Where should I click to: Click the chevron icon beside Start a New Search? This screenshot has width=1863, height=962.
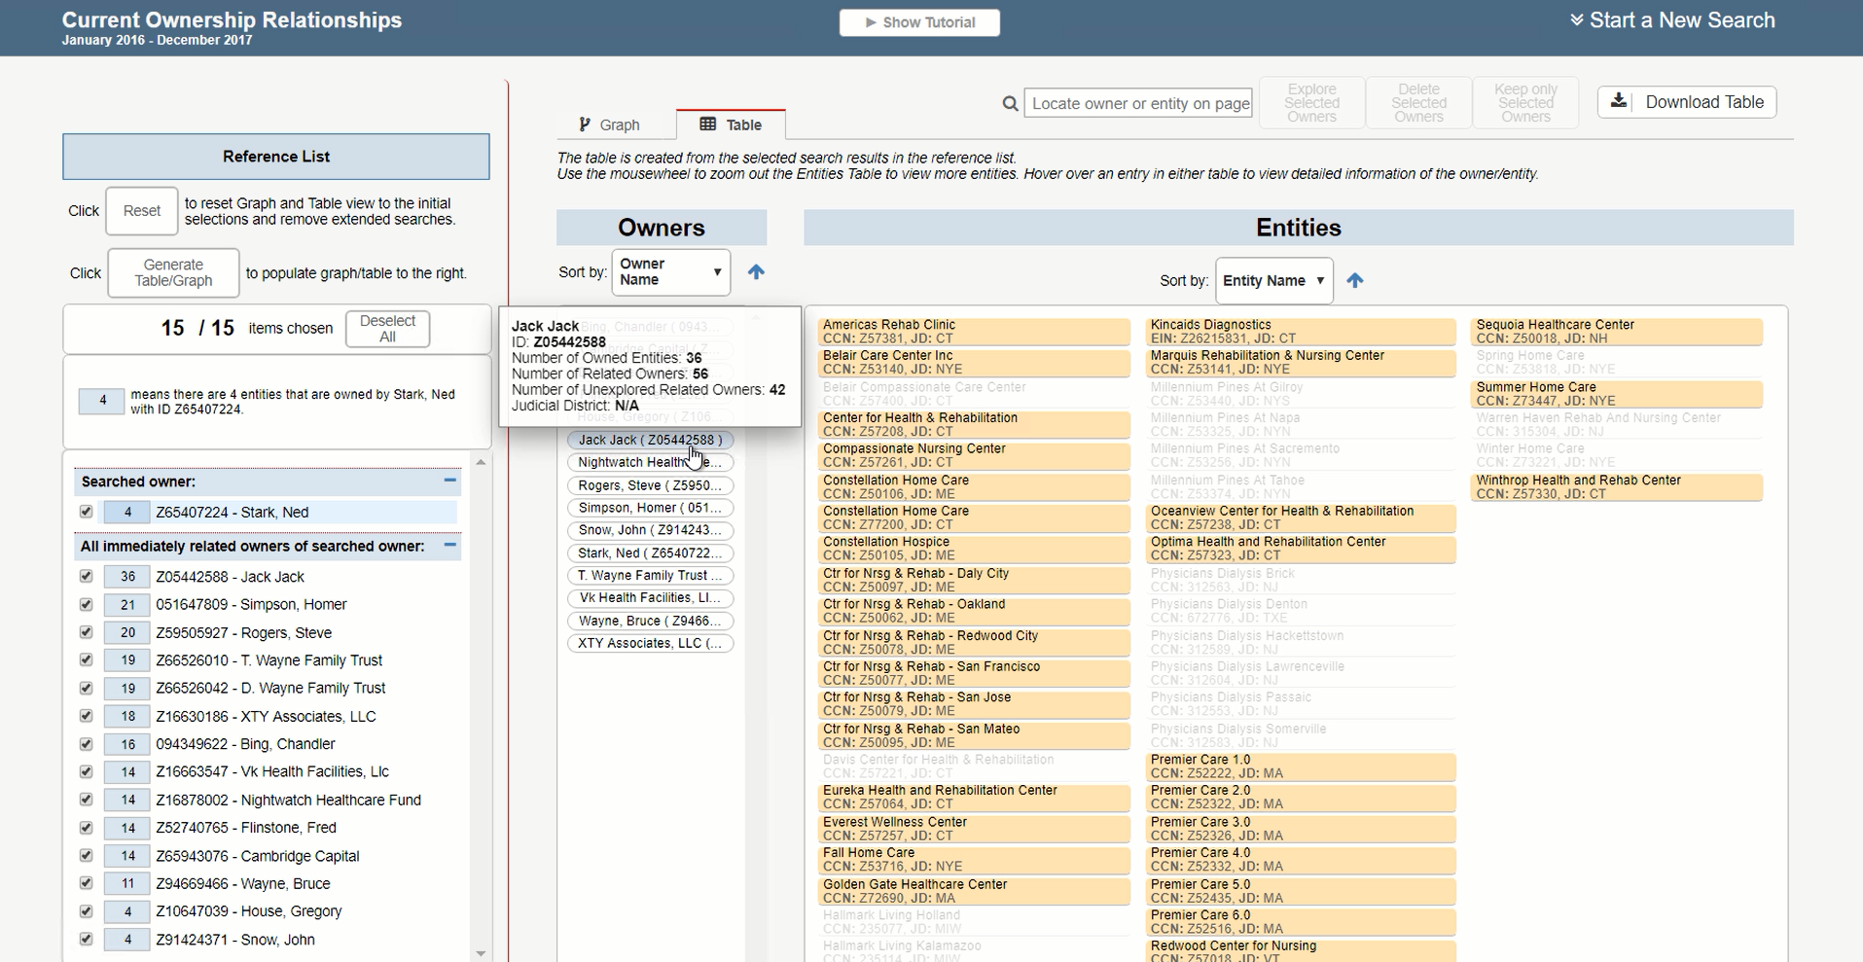[x=1576, y=20]
